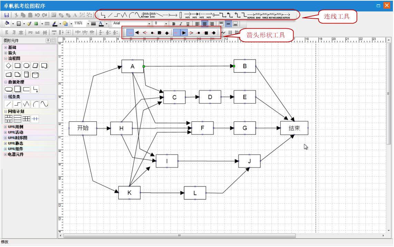Choose the three-column grid shape in 网络计划
Image resolution: width=394 pixels, height=247 pixels.
[x=26, y=119]
